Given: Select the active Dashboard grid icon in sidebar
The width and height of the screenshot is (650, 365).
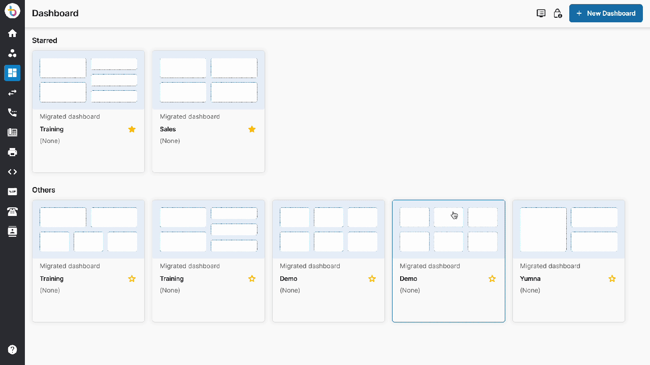Looking at the screenshot, I should 12,73.
